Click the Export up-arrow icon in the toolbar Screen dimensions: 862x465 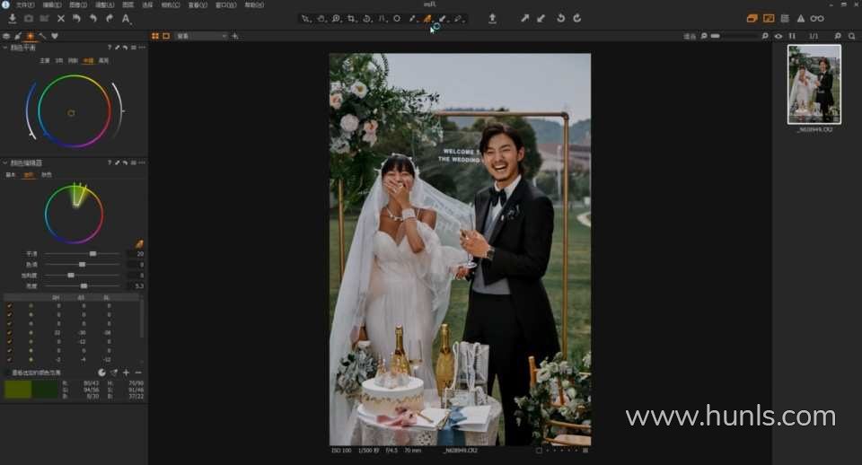[492, 18]
